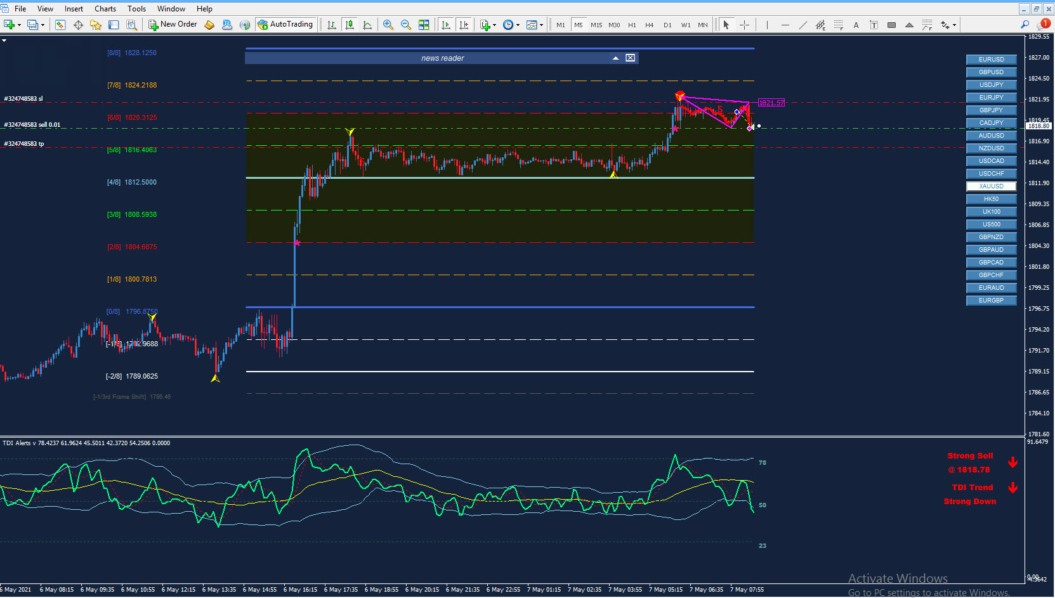Select the Crosshair cursor tool
This screenshot has height=598, width=1055.
coord(744,25)
